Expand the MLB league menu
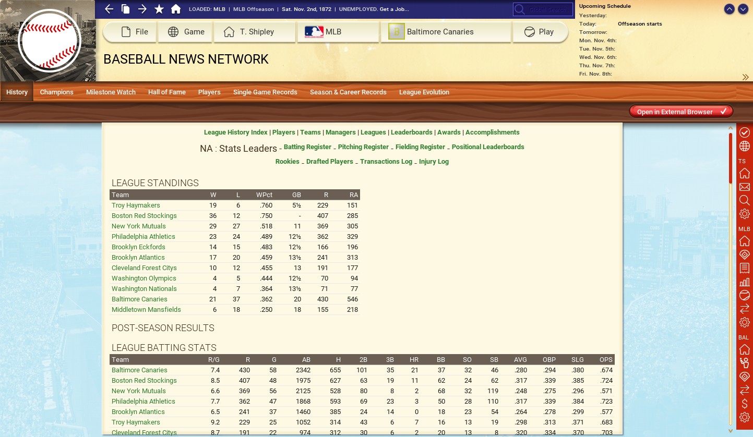The height and width of the screenshot is (437, 753). [x=338, y=32]
